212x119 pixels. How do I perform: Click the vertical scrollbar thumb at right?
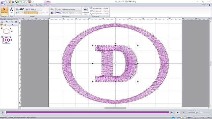coord(211,63)
